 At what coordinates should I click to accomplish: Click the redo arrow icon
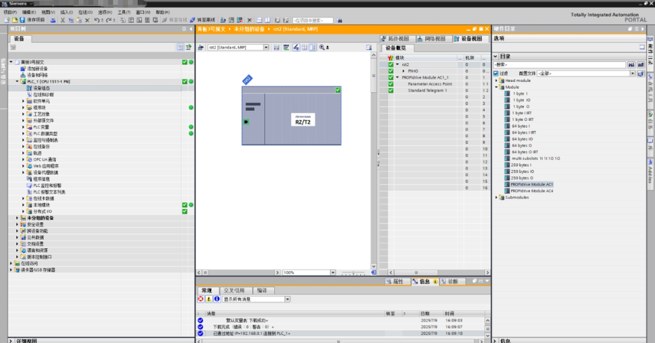[109, 19]
